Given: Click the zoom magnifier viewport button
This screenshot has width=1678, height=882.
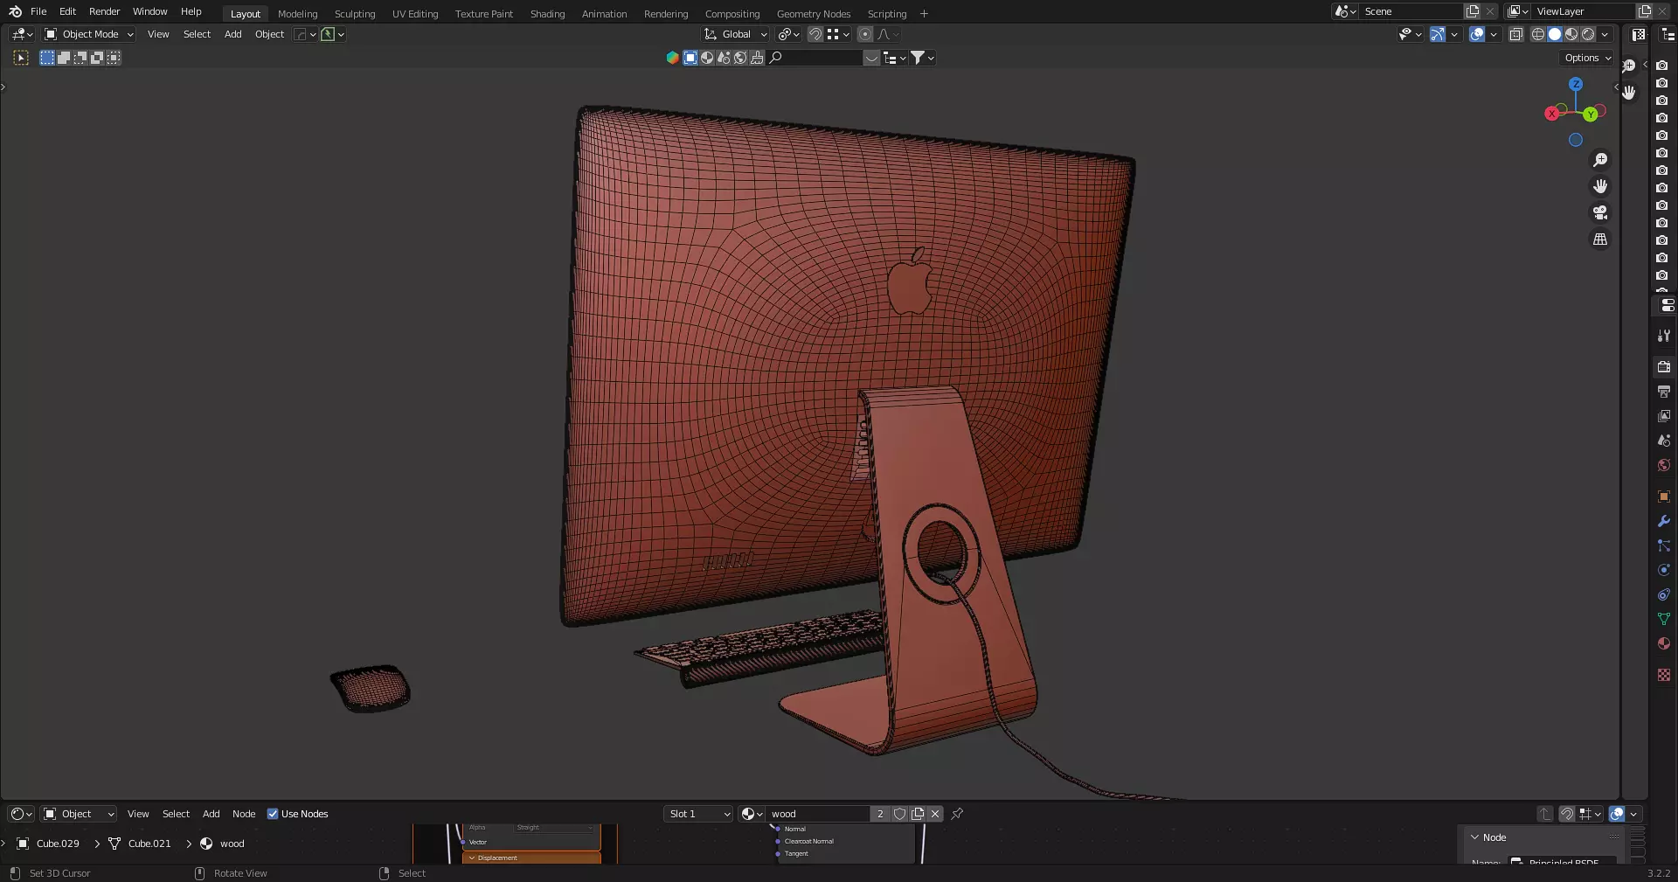Looking at the screenshot, I should (x=1600, y=160).
